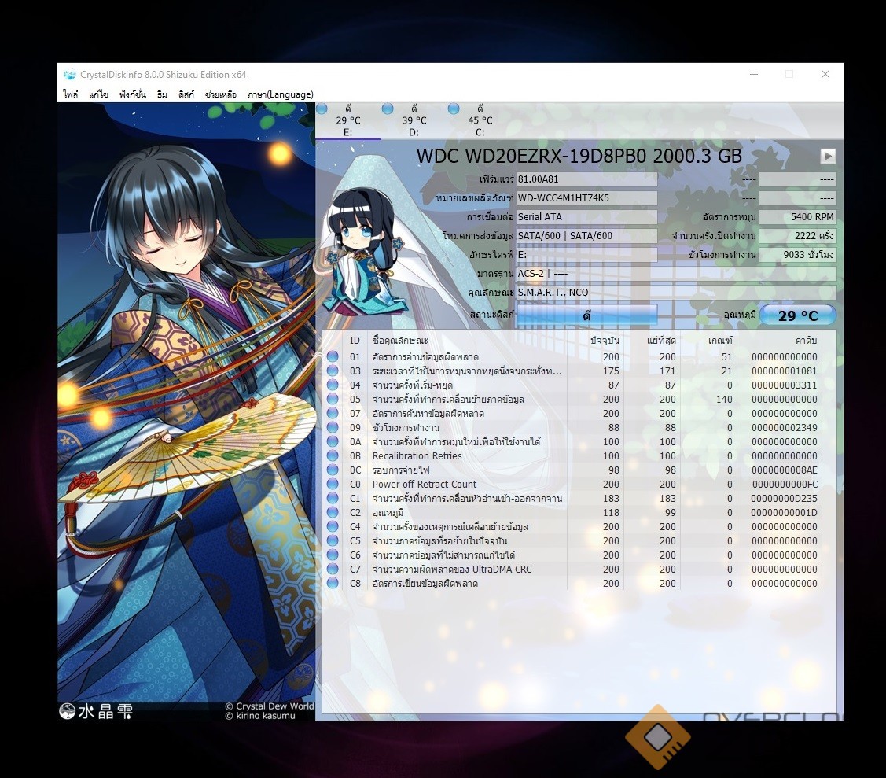Click the status orb for attribute 0A
Viewport: 886px width, 778px height.
coord(333,441)
